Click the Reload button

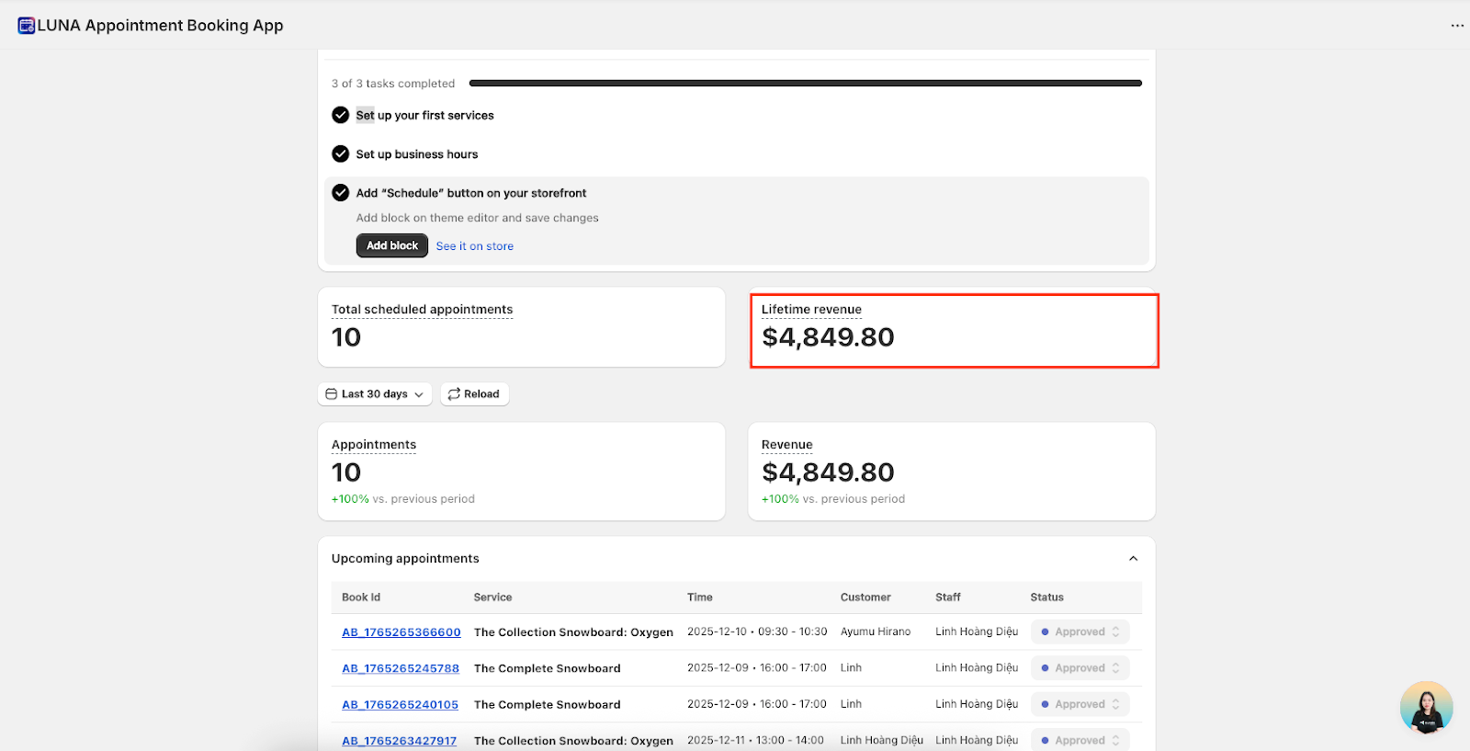tap(474, 394)
